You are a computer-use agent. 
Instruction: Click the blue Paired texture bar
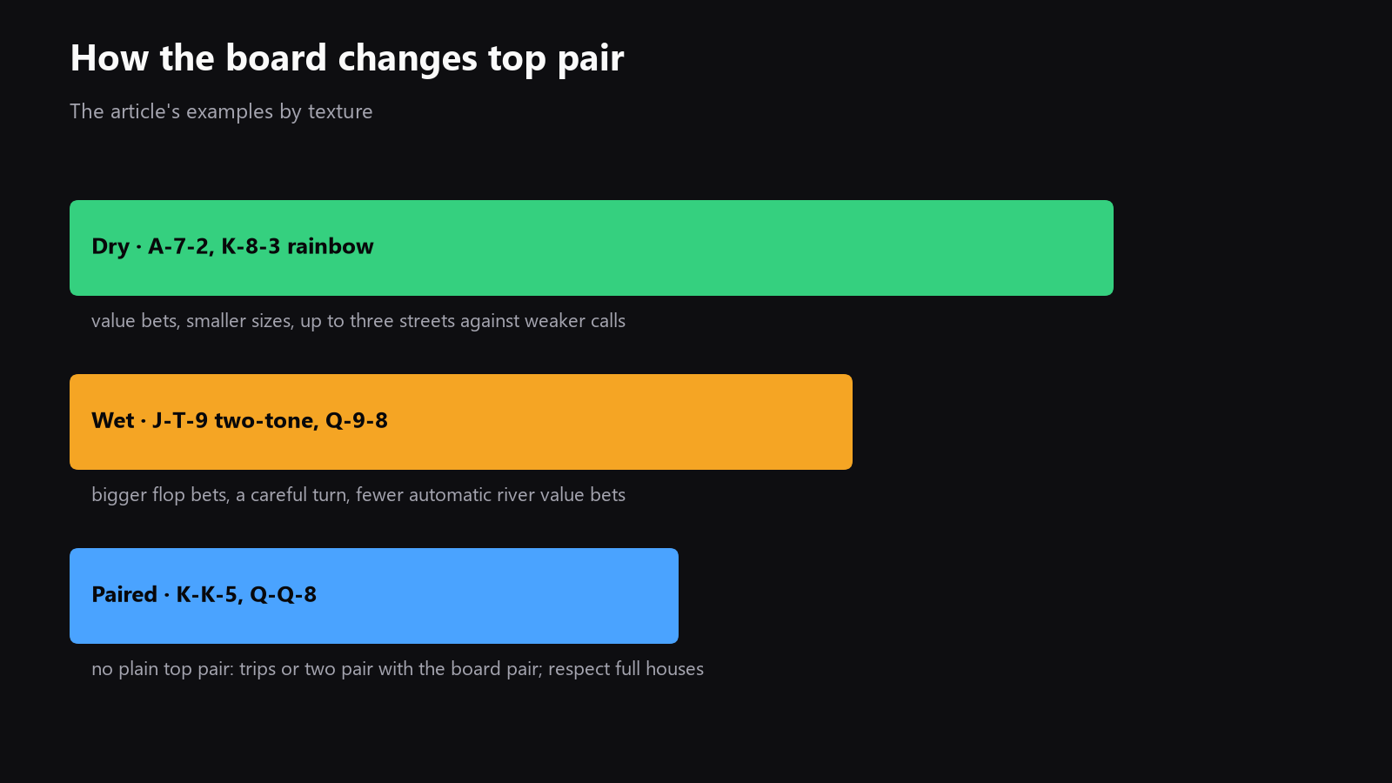(374, 596)
